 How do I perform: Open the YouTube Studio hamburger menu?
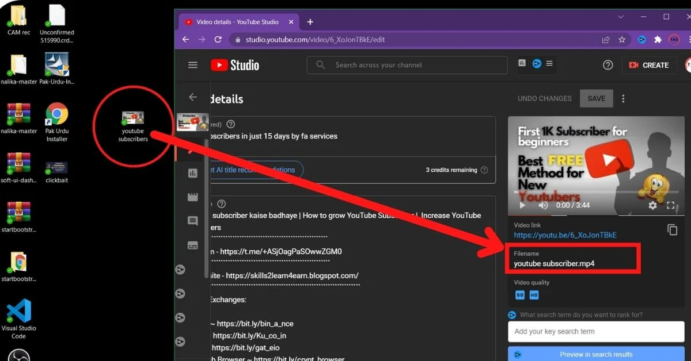[x=193, y=65]
